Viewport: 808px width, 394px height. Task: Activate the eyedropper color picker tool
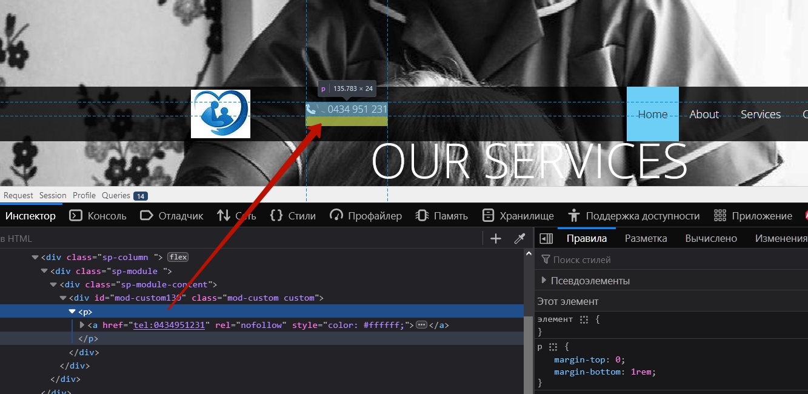pyautogui.click(x=519, y=239)
